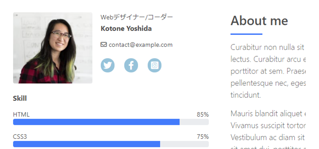This screenshot has width=319, height=149.
Task: Click the contact@example.com email address
Action: pos(141,45)
